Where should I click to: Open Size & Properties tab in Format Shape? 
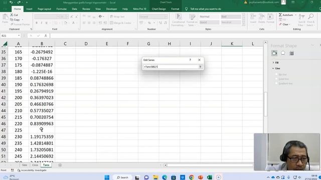point(291,53)
